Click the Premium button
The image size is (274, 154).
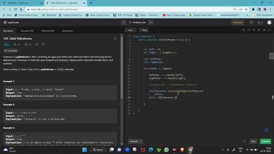pyautogui.click(x=238, y=22)
